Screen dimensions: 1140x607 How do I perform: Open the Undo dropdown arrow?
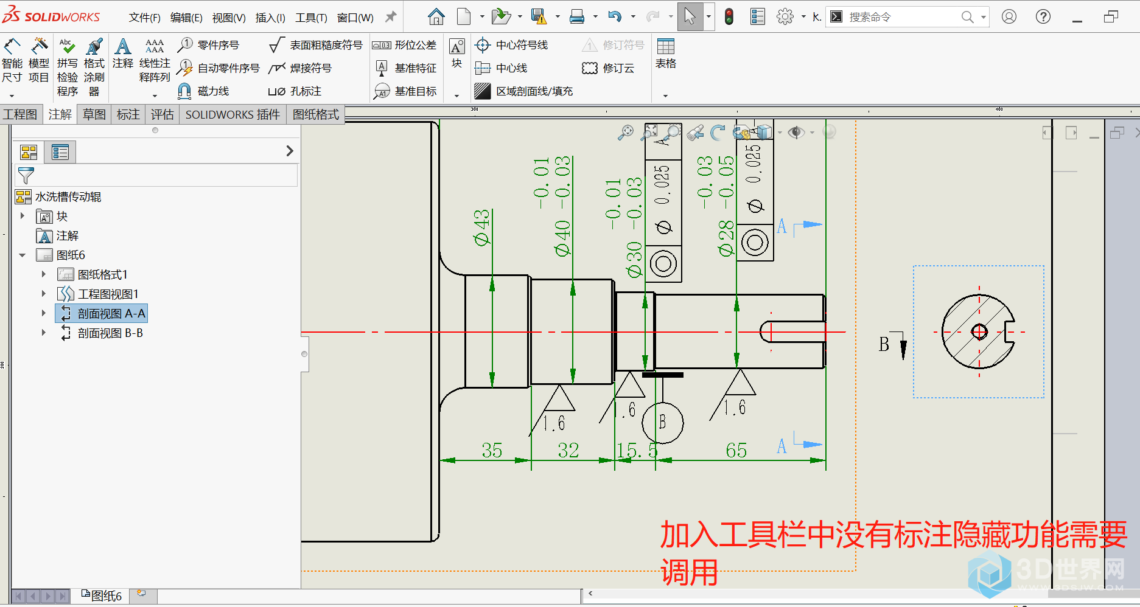633,17
